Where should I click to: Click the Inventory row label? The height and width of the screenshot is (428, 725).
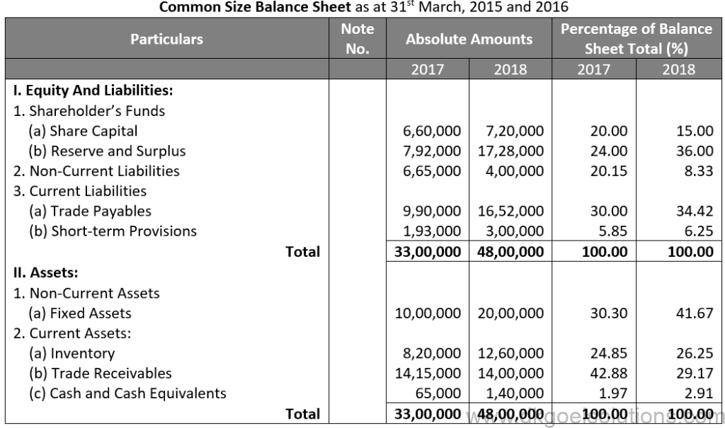click(72, 353)
